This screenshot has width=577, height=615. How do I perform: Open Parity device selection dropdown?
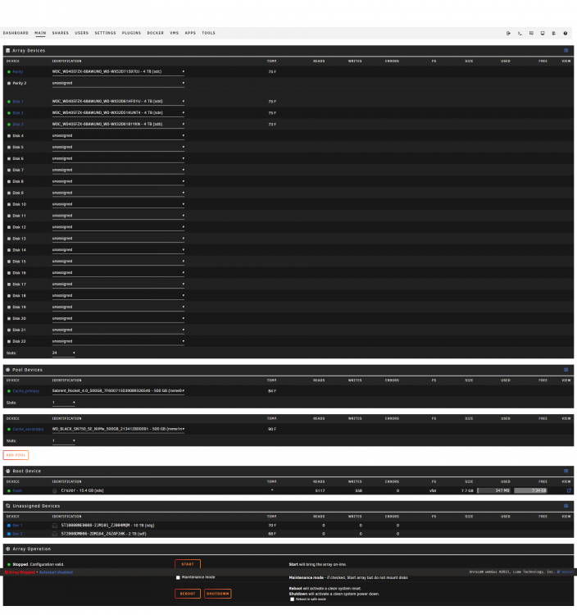[x=118, y=72]
